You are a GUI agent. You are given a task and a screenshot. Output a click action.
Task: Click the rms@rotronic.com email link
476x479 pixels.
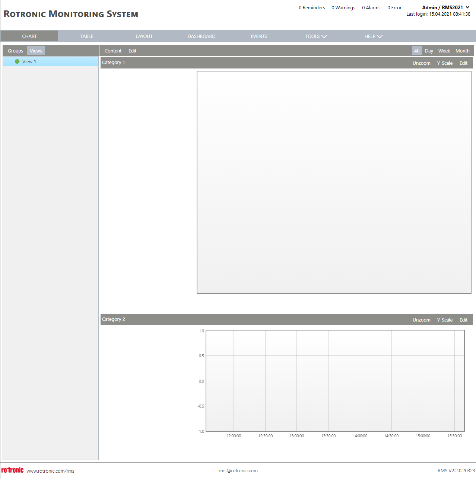[238, 470]
